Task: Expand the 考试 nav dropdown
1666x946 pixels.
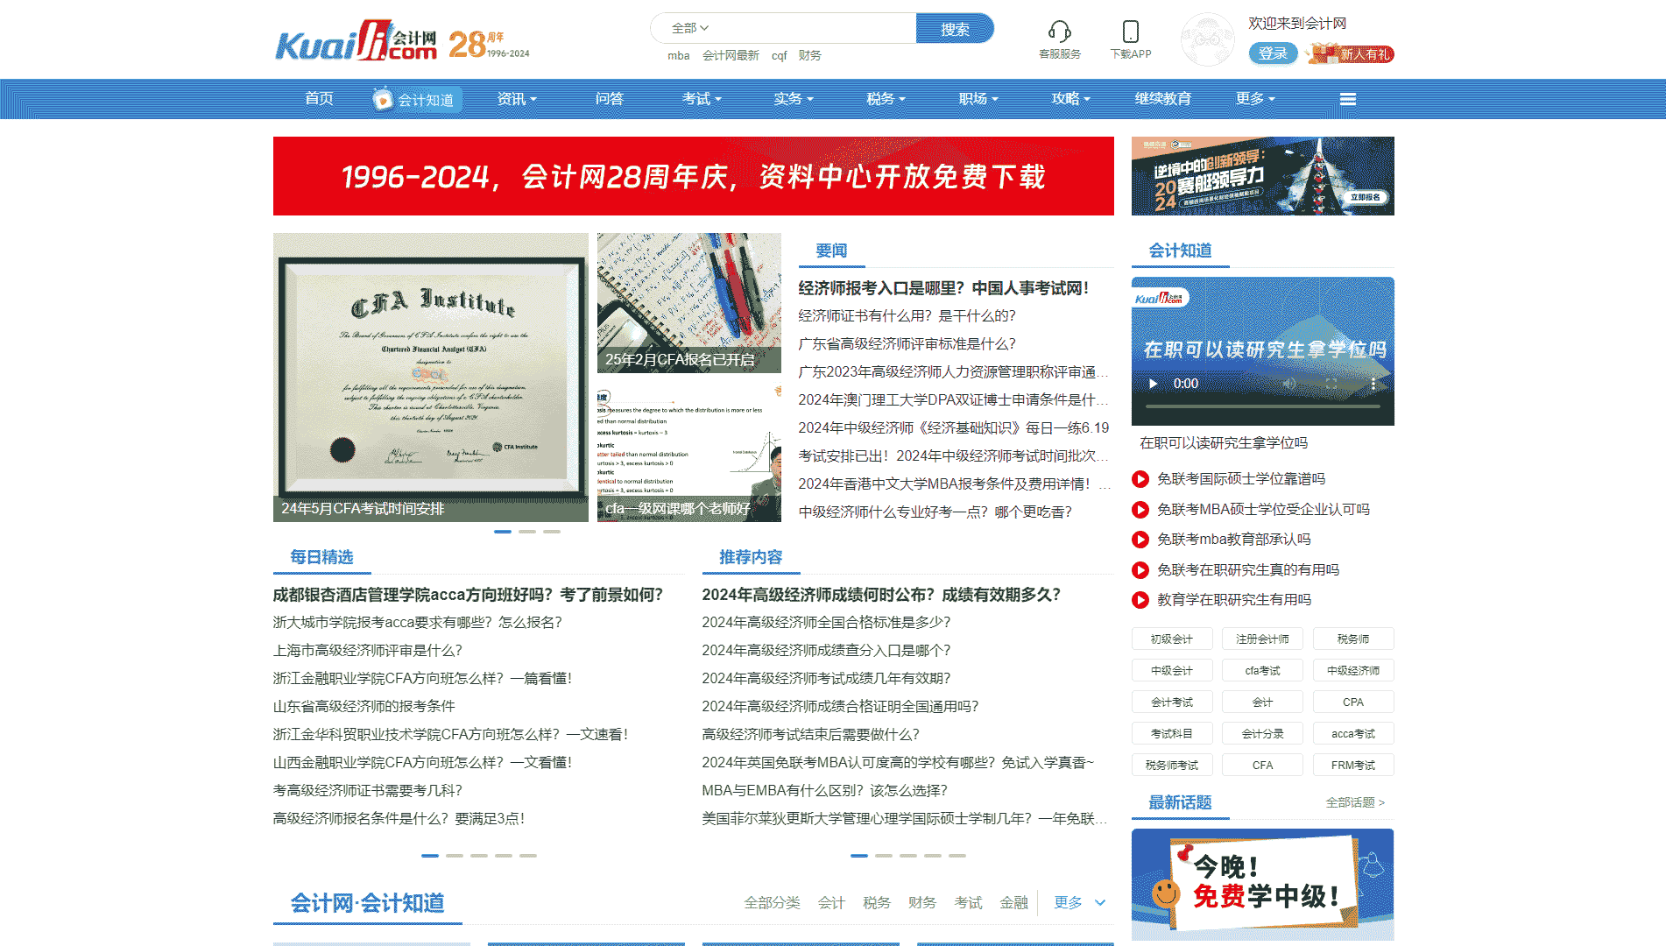Action: click(x=702, y=99)
